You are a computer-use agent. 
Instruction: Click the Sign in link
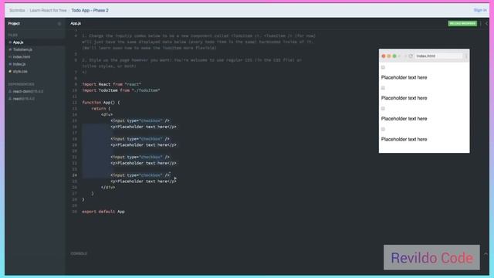pyautogui.click(x=480, y=10)
